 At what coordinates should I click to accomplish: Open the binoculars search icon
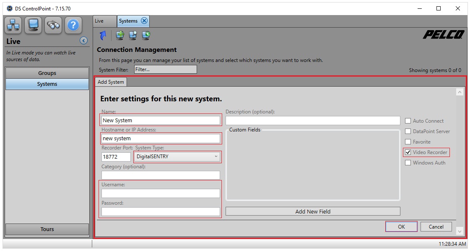pyautogui.click(x=53, y=26)
